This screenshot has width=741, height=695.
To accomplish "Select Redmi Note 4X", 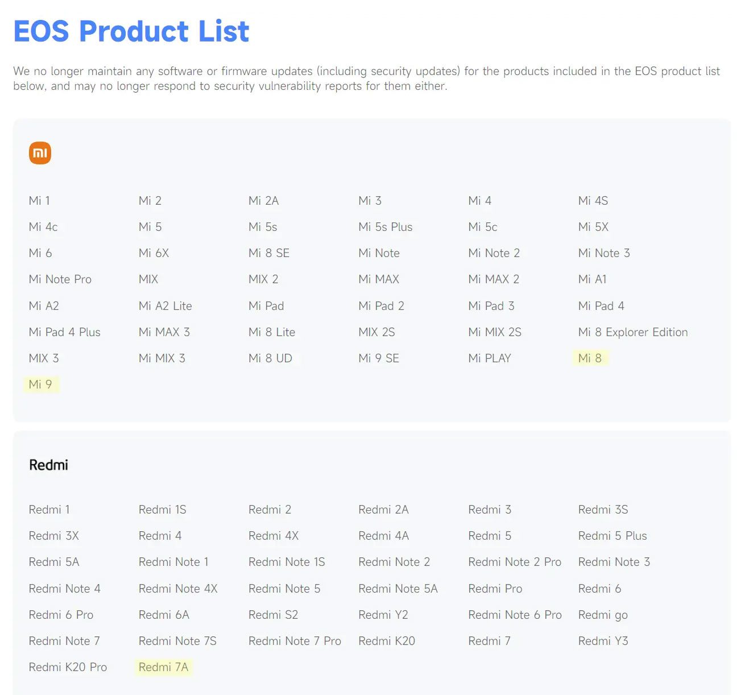I will (x=178, y=589).
